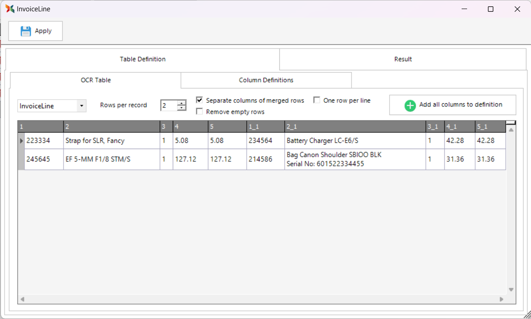Open the Column Definitions tab
Viewport: 531px width, 319px height.
pyautogui.click(x=266, y=80)
